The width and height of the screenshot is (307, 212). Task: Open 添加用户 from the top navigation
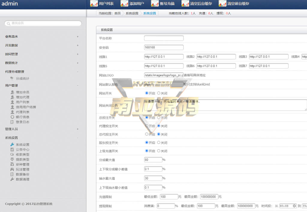coord(137,4)
